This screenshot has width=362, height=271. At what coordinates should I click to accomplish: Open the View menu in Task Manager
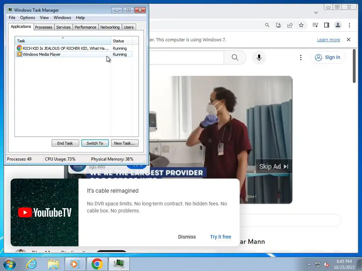click(x=44, y=18)
